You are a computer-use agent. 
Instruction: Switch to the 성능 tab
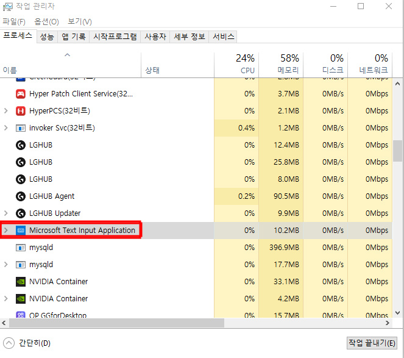coord(47,37)
